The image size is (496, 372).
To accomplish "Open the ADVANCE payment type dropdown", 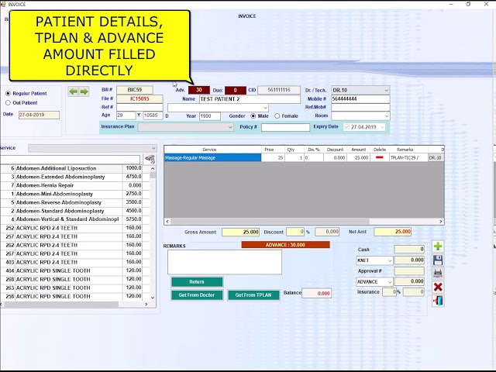I will [390, 282].
